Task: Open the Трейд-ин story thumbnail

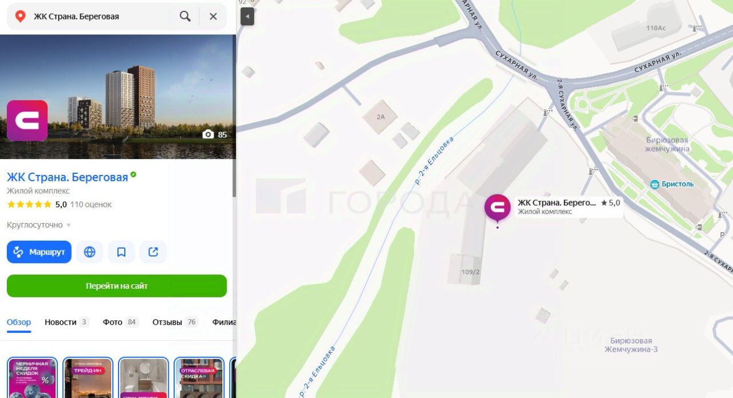Action: coord(88,377)
